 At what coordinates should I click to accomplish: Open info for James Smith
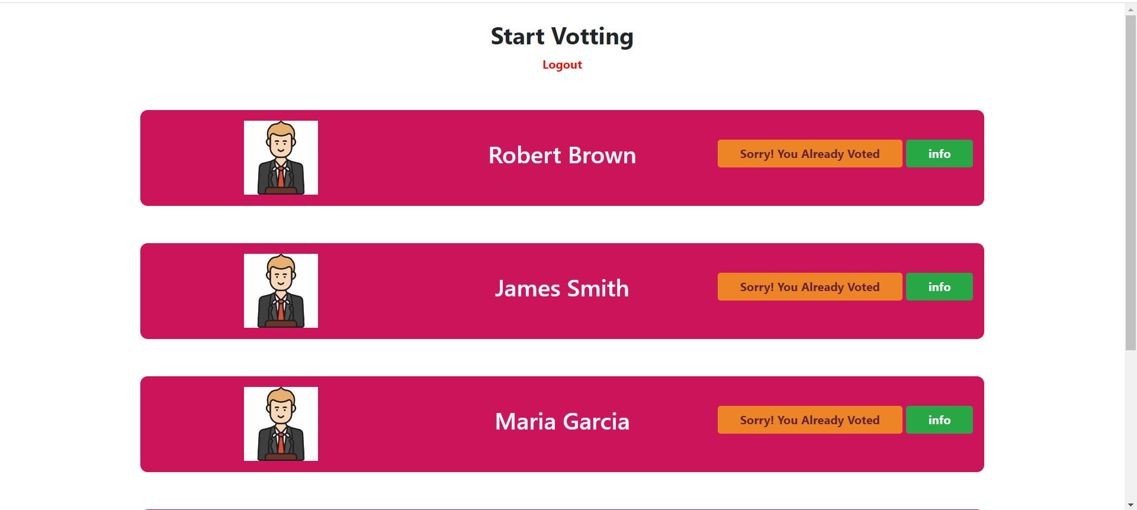point(939,286)
